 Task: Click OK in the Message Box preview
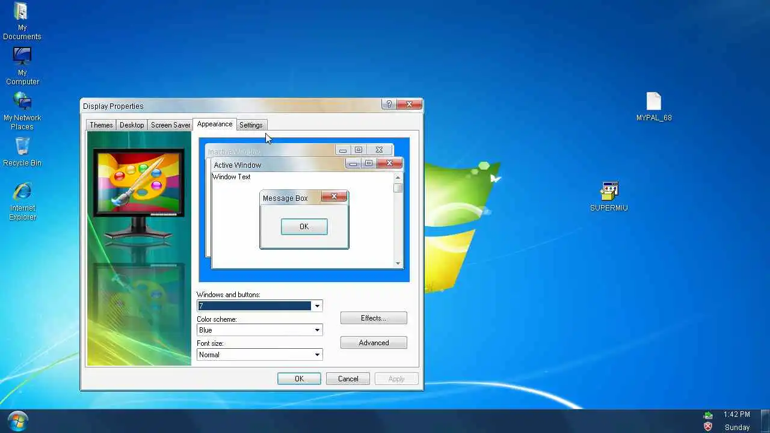coord(304,227)
